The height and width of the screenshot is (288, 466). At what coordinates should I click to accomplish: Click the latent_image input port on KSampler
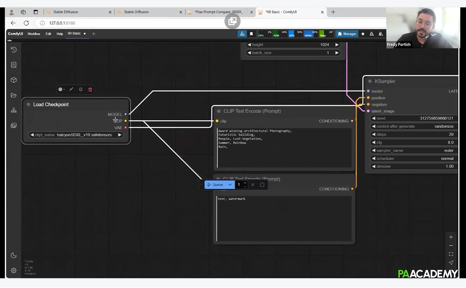click(368, 111)
